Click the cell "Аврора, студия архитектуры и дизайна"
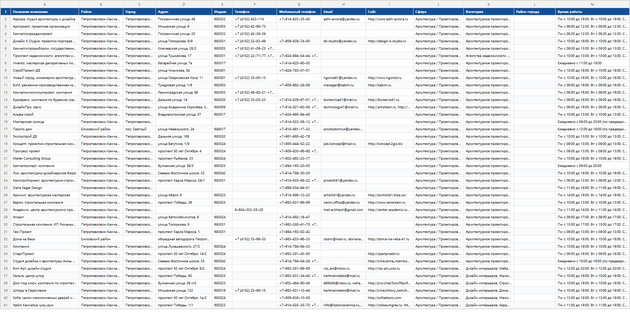Screen dimensions: 630x315 (45, 19)
